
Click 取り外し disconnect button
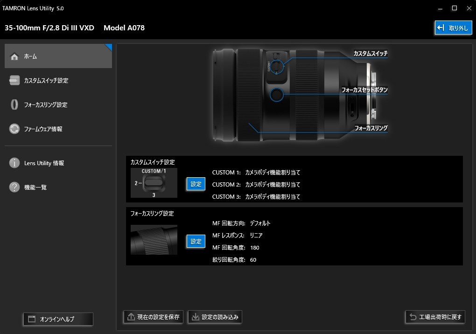click(453, 28)
